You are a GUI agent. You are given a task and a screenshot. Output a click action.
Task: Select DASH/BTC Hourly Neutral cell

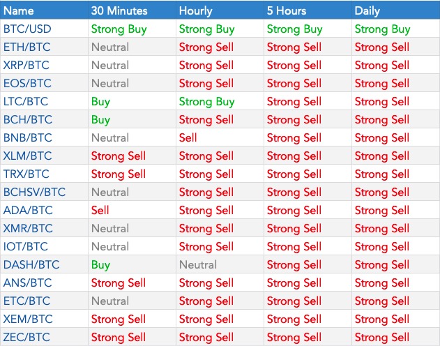[x=198, y=265]
